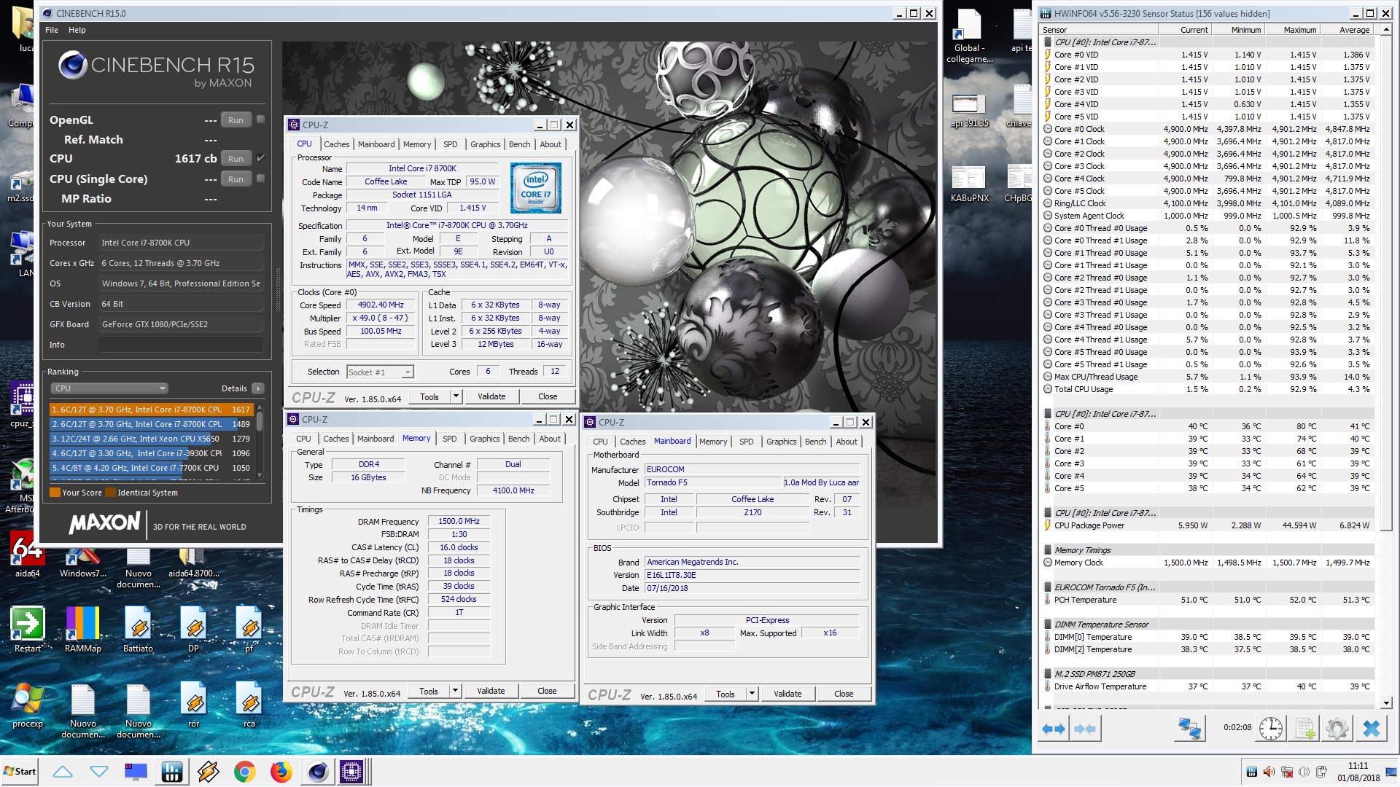Open KABuPNX desktop file
The width and height of the screenshot is (1400, 787).
point(970,183)
